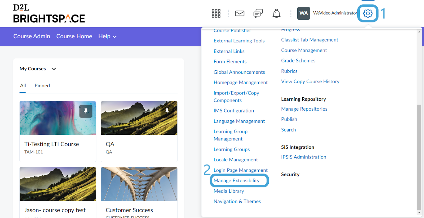Open Course Management link
Image resolution: width=424 pixels, height=218 pixels.
point(304,50)
